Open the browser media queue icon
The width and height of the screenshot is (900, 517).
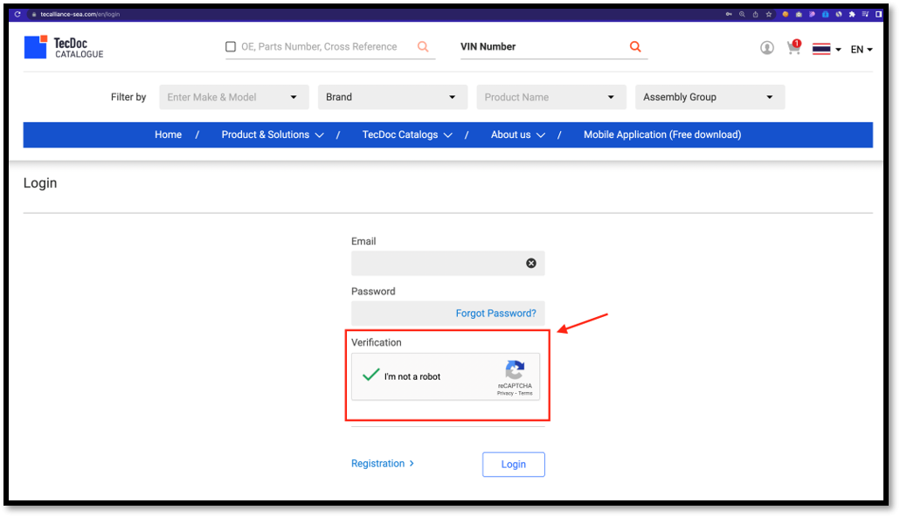(x=865, y=14)
